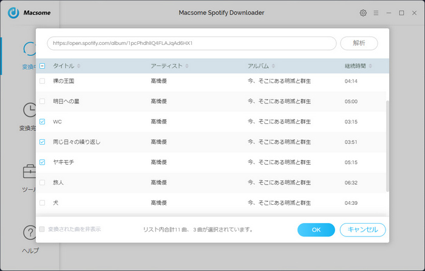The height and width of the screenshot is (271, 425).
Task: Toggle the select-all checkbox in header
Action: [x=42, y=66]
